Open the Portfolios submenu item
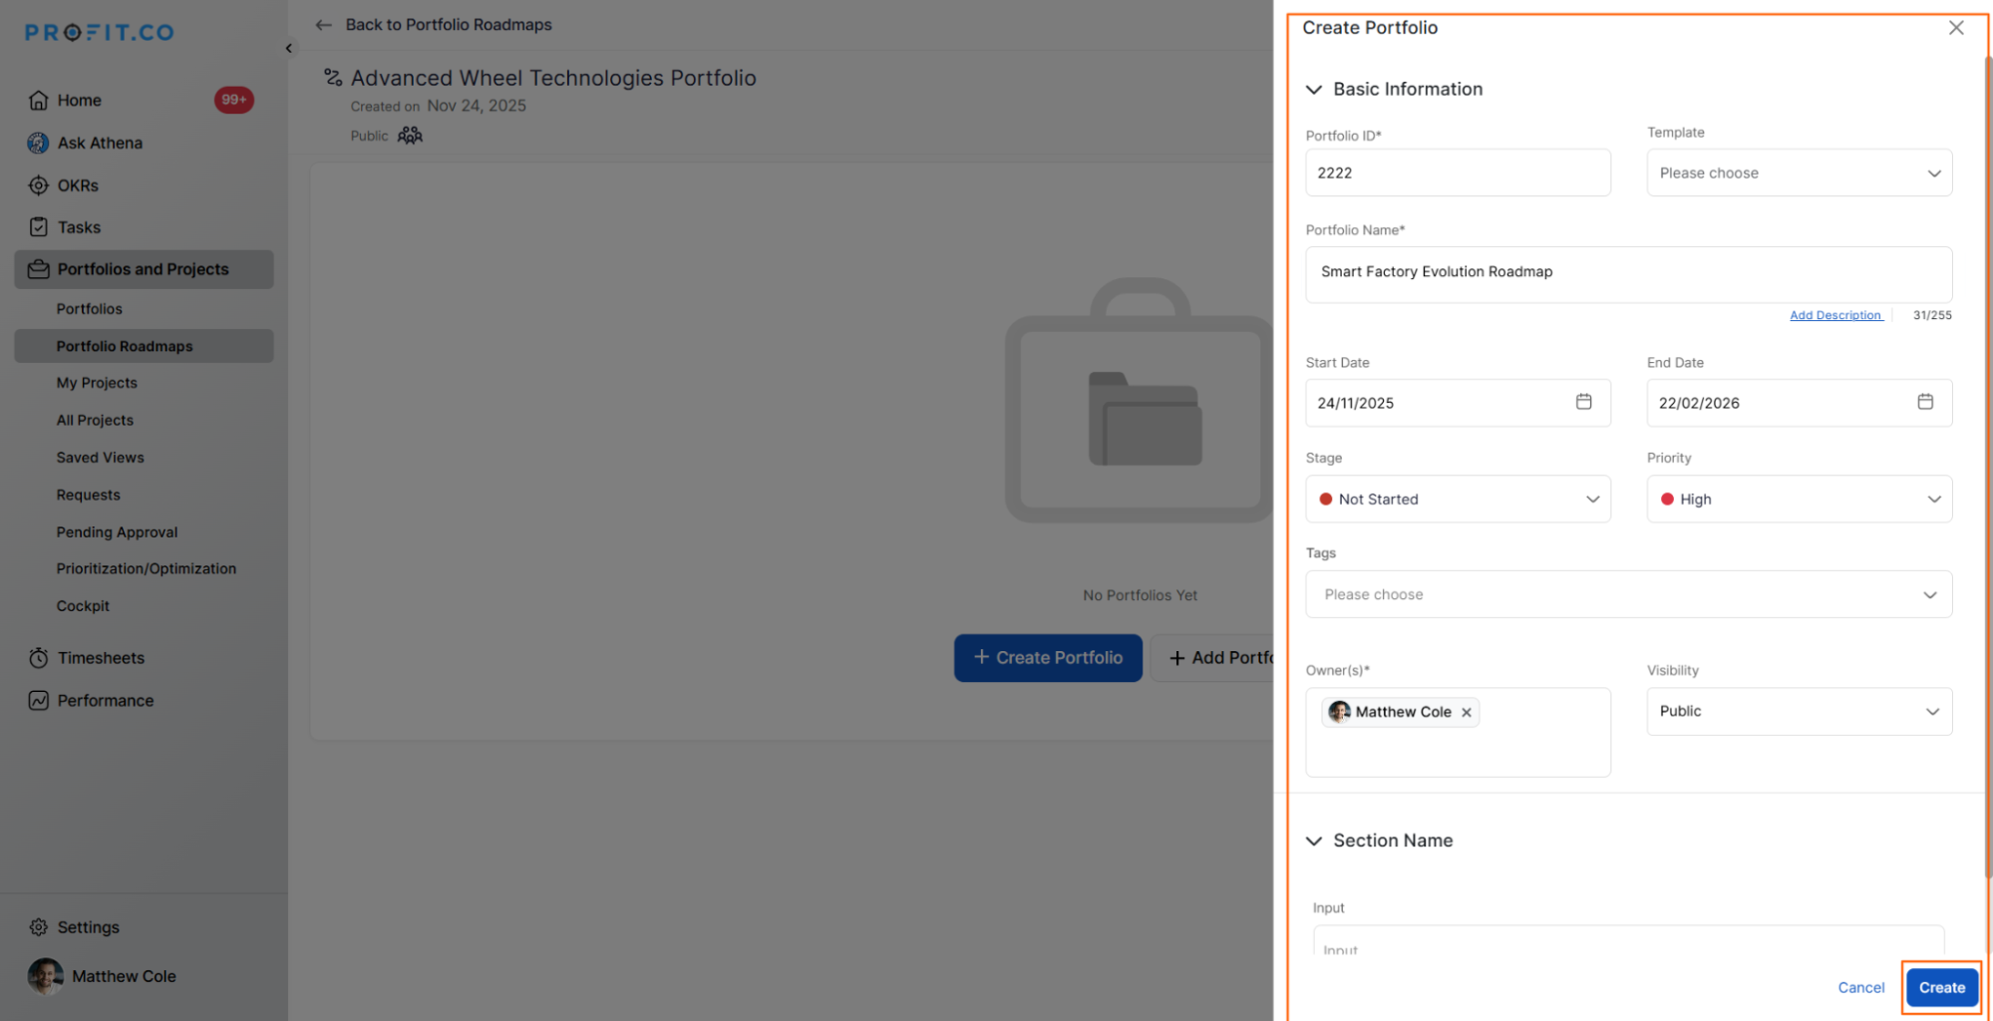The height and width of the screenshot is (1021, 1993). click(x=90, y=309)
